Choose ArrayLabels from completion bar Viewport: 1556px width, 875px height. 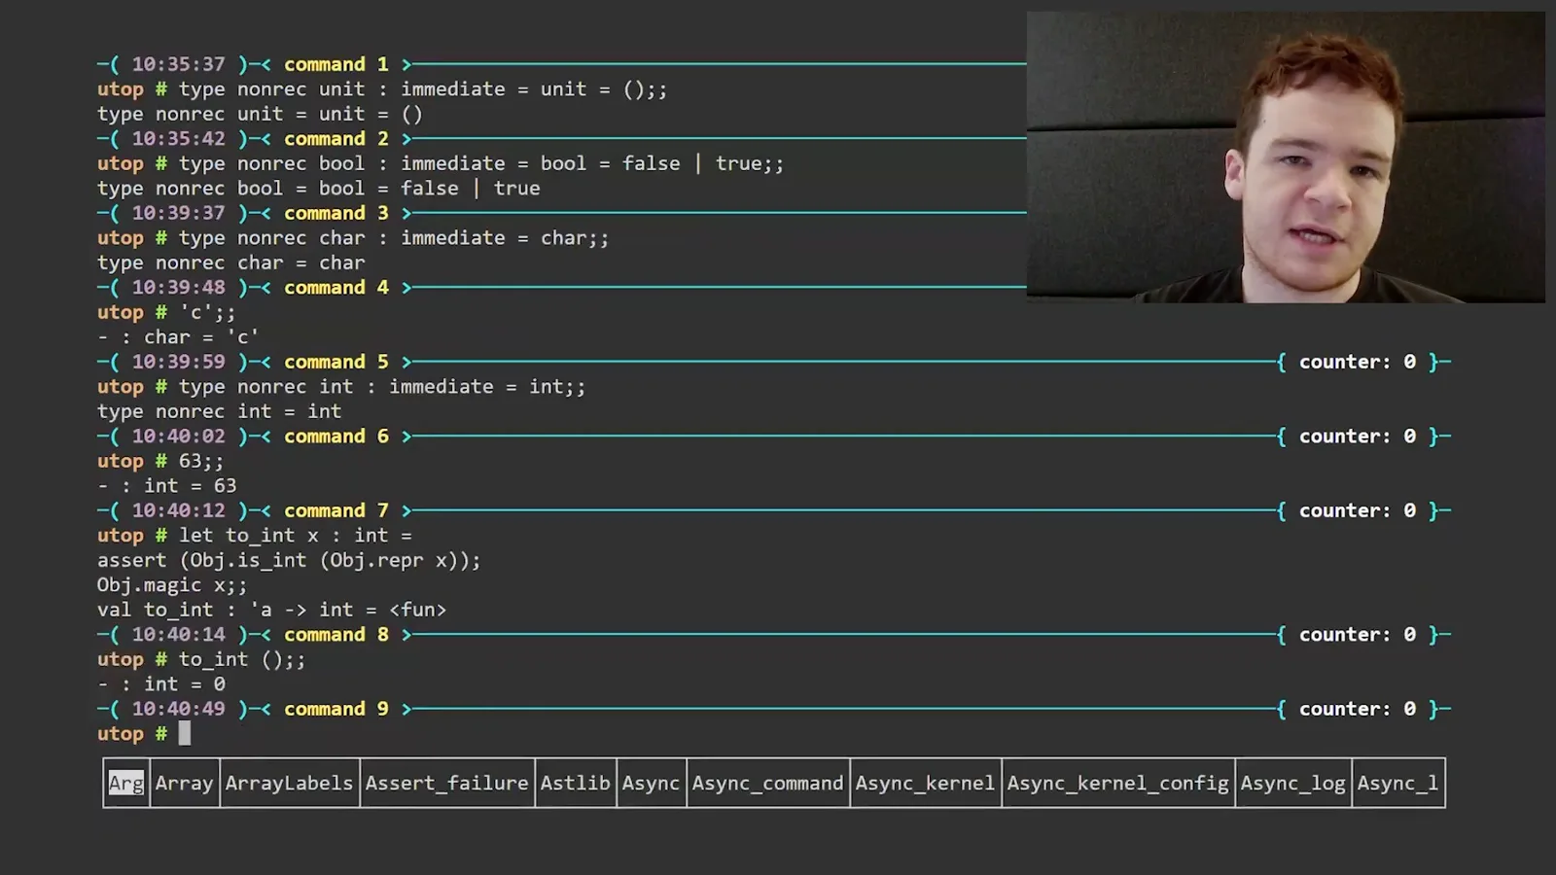(x=289, y=783)
